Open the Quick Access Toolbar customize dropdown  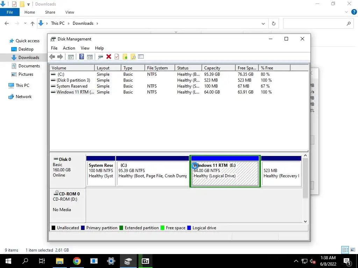tap(28, 4)
